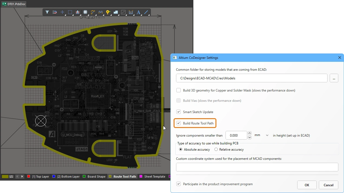Start the Interactive Routing tool
Viewport: 344px width, 193px height.
click(93, 12)
